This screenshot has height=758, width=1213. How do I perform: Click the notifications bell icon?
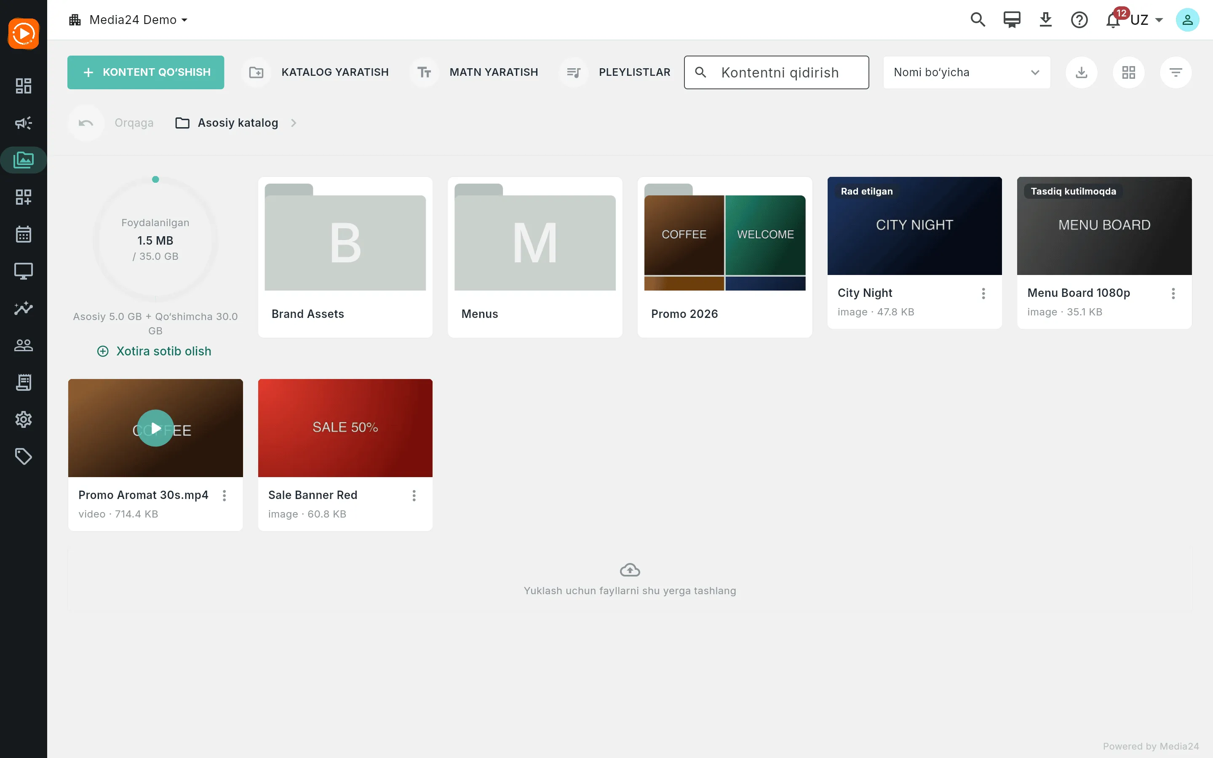1113,20
